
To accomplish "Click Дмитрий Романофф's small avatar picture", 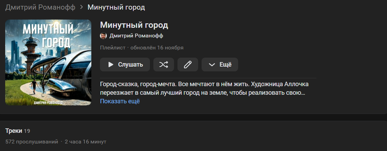I will click(103, 36).
